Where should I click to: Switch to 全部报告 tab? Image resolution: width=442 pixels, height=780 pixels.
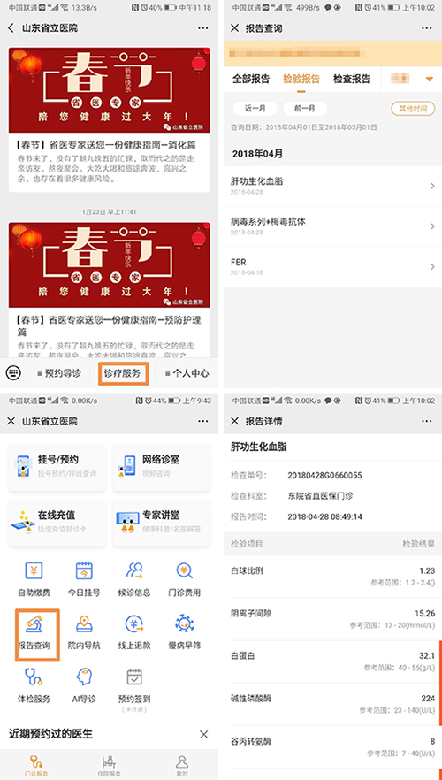[251, 79]
